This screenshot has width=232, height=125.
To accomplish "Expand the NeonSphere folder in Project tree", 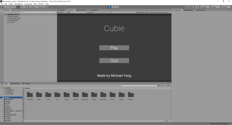I will (3, 111).
